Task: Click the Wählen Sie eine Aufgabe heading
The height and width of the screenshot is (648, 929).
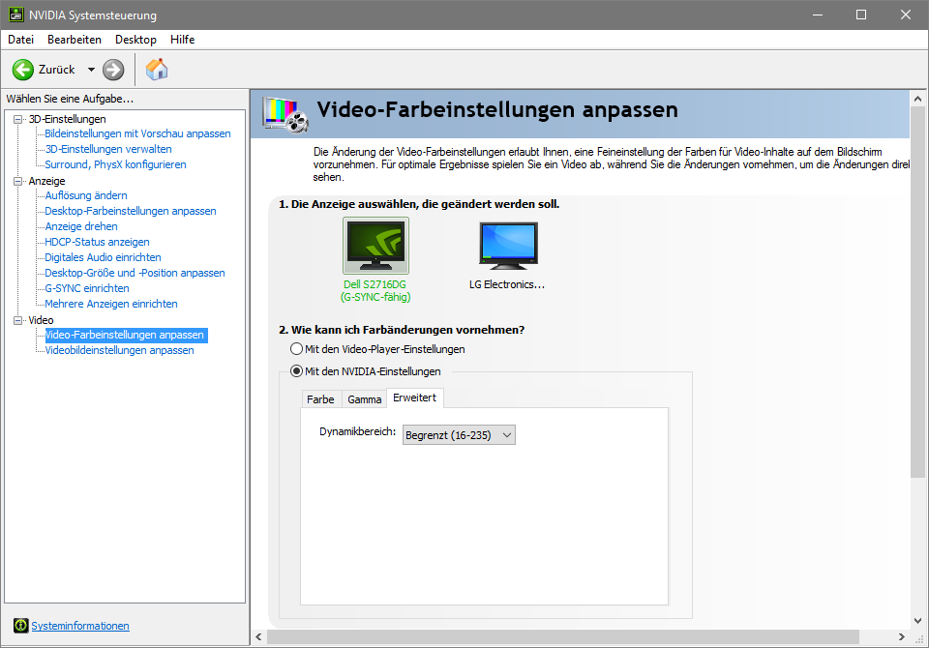Action: point(70,99)
